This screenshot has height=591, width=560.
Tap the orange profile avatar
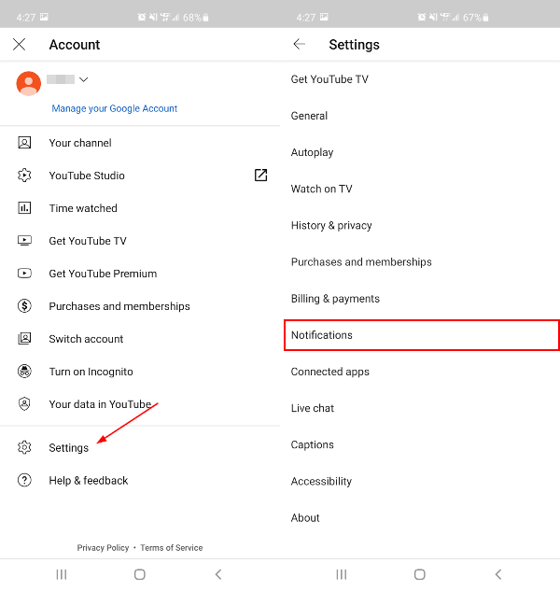tap(29, 83)
